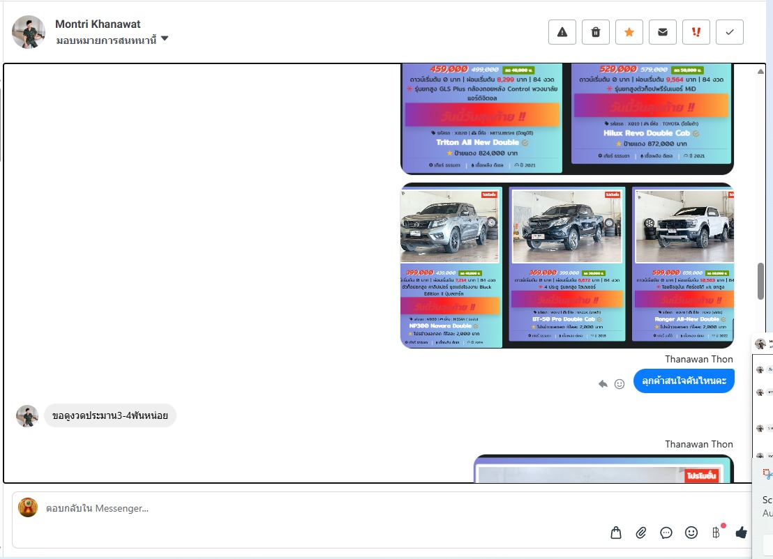Star this conversation with the orange star
The image size is (773, 559).
tap(629, 32)
